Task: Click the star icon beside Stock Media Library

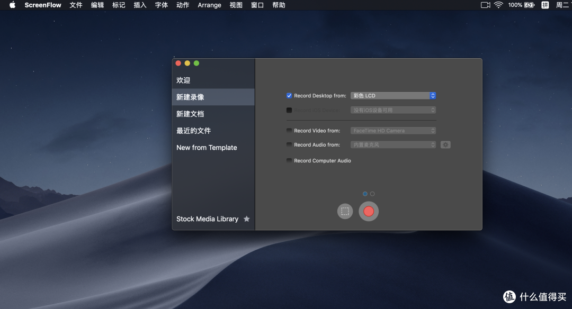Action: coord(247,219)
